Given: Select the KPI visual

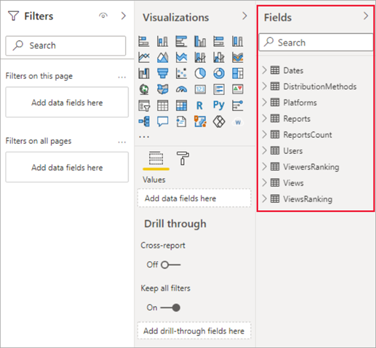Looking at the screenshot, I should pos(238,90).
